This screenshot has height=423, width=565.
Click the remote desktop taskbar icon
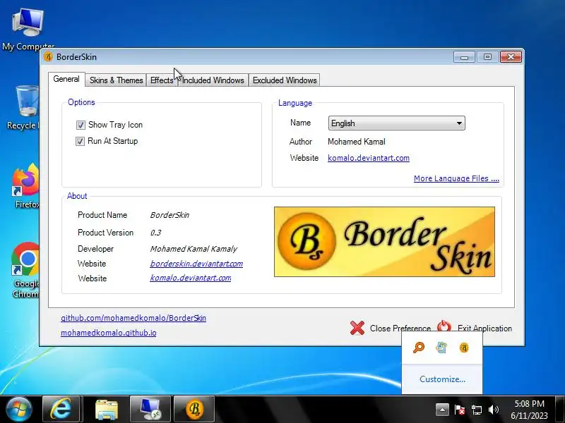150,410
